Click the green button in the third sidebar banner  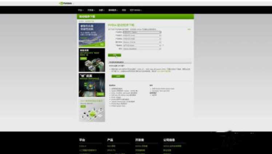click(100, 94)
